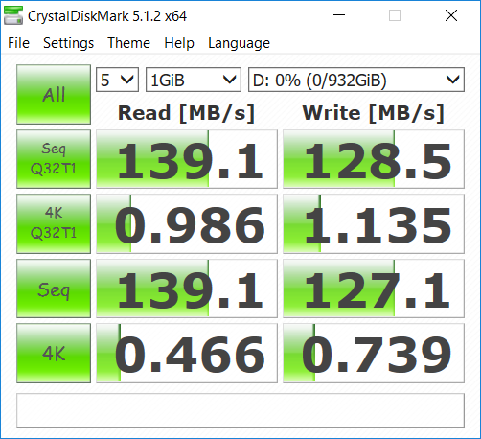Start the 4K Q32T1 test
This screenshot has height=439, width=481.
[x=54, y=223]
